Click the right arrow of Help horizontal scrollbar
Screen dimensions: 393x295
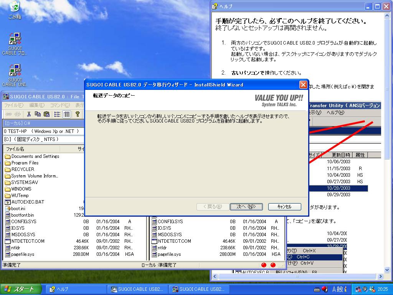(x=381, y=277)
